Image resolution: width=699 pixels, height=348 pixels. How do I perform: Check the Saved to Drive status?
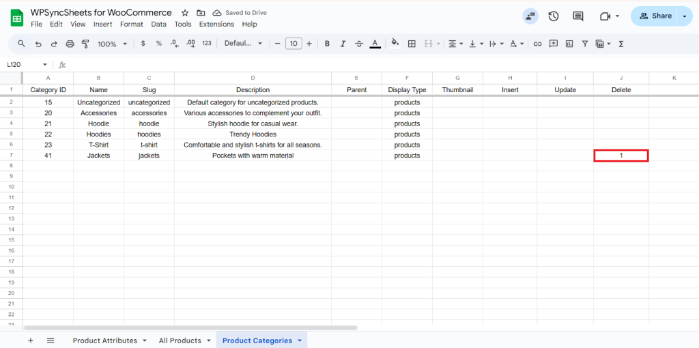pos(240,12)
